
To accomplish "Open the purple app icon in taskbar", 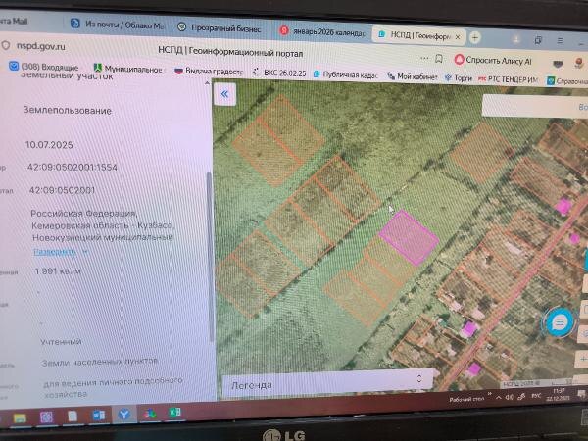I will 46,417.
